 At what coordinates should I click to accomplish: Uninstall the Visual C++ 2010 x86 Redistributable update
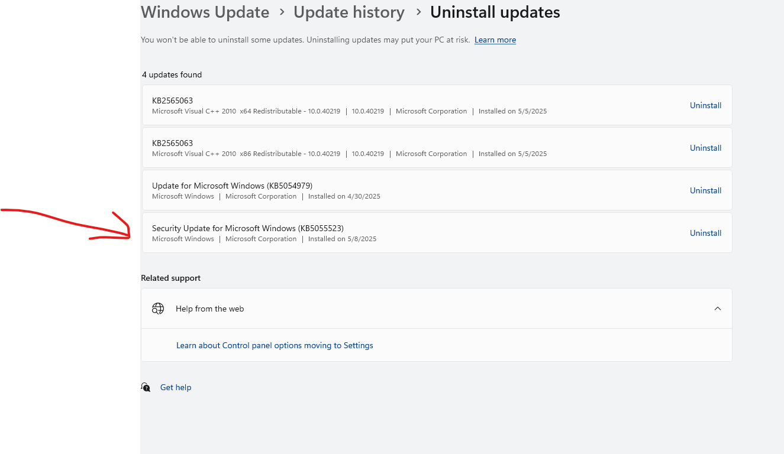coord(705,148)
